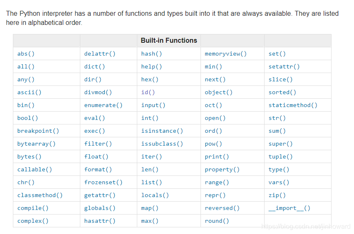The width and height of the screenshot is (354, 234).
Task: Follow the bytearray() link
Action: 36,144
